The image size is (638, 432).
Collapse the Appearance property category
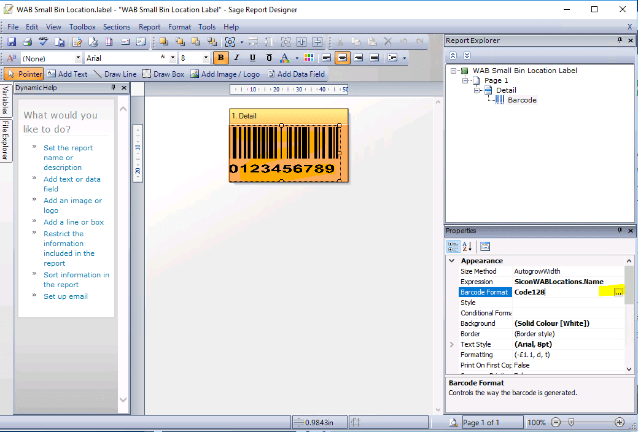[x=452, y=261]
